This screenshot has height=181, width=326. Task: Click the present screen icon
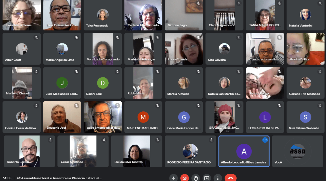tap(206, 178)
